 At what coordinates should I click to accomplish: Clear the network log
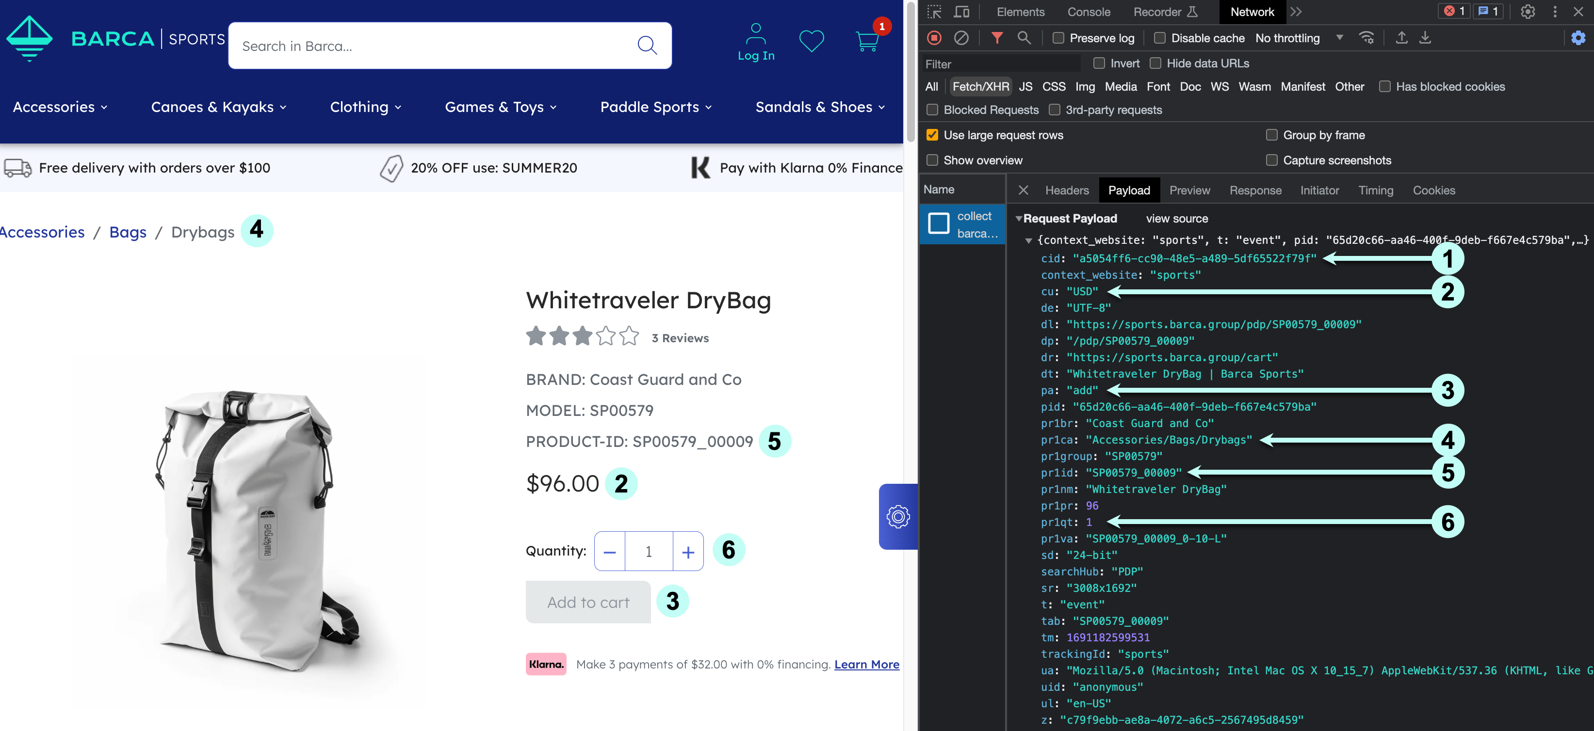(961, 38)
